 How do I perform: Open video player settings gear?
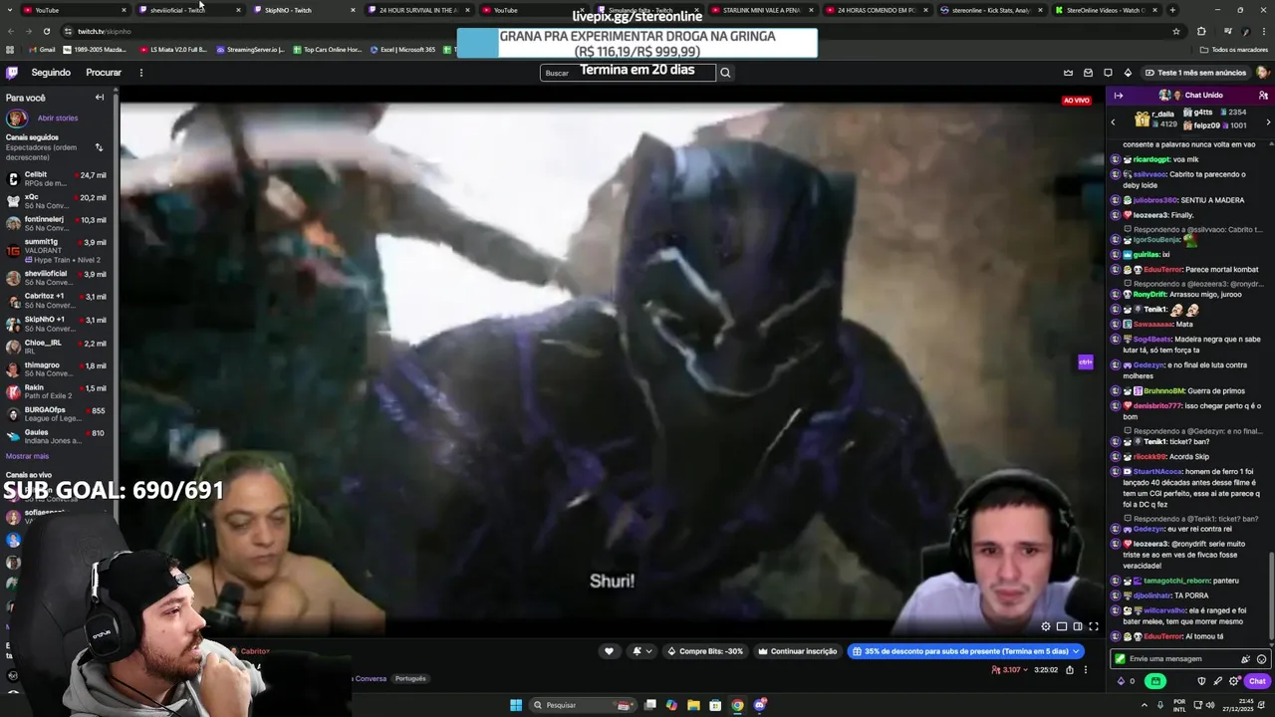(x=1046, y=626)
